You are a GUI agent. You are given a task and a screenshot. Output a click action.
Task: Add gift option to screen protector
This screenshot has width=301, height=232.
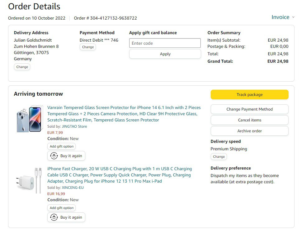62,147
